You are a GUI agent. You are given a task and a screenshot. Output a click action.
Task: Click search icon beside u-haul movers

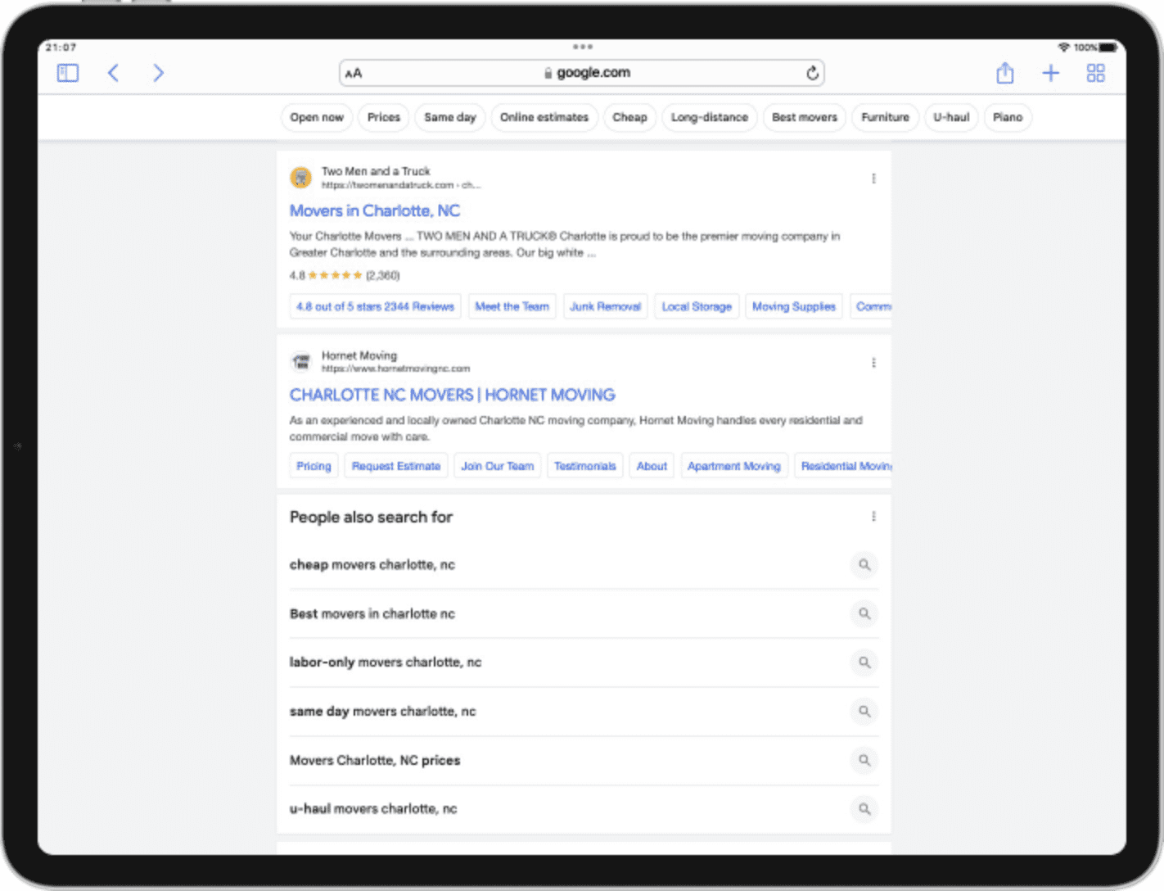[864, 808]
